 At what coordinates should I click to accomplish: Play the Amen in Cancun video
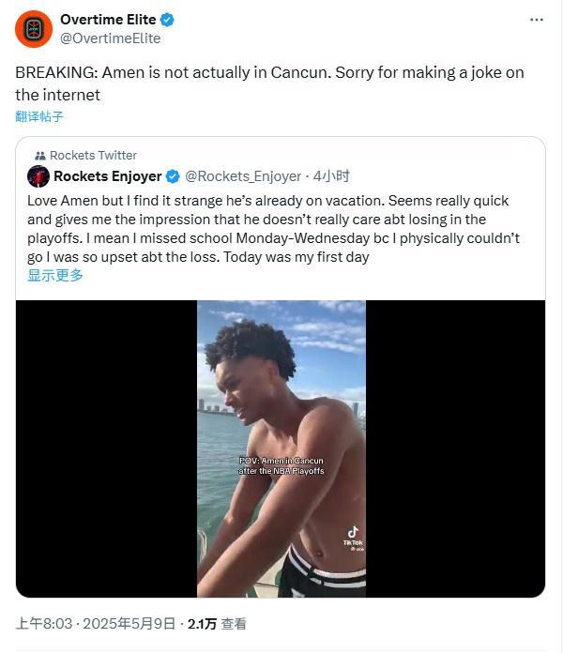click(x=281, y=448)
